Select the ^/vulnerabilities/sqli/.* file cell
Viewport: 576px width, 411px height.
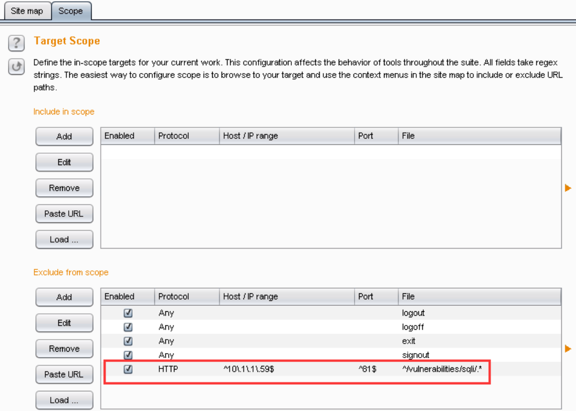click(x=479, y=369)
